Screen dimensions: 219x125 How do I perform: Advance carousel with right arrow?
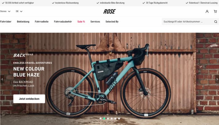(x=217, y=79)
